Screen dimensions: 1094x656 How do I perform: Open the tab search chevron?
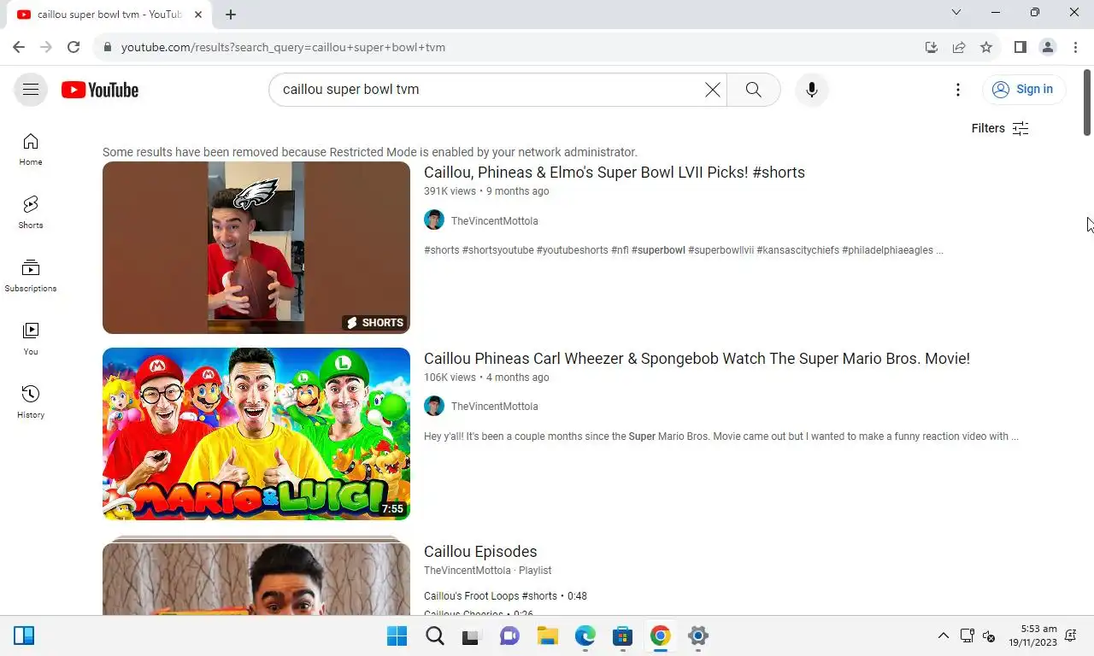pos(956,12)
